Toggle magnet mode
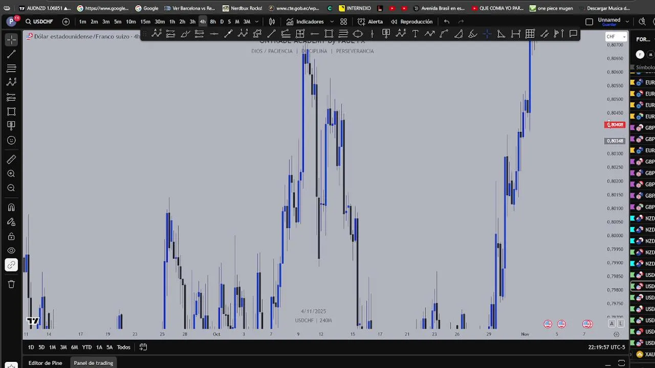Viewport: 655px width, 368px height. [11, 208]
